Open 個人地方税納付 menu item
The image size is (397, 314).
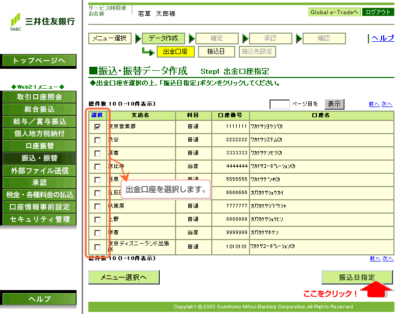pos(39,134)
